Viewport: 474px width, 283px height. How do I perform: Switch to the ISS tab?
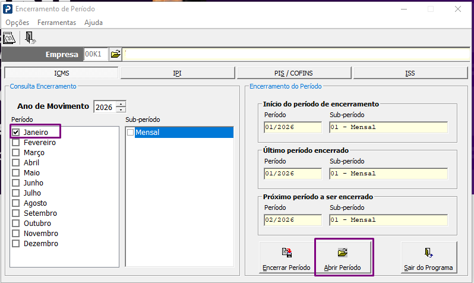coord(410,73)
